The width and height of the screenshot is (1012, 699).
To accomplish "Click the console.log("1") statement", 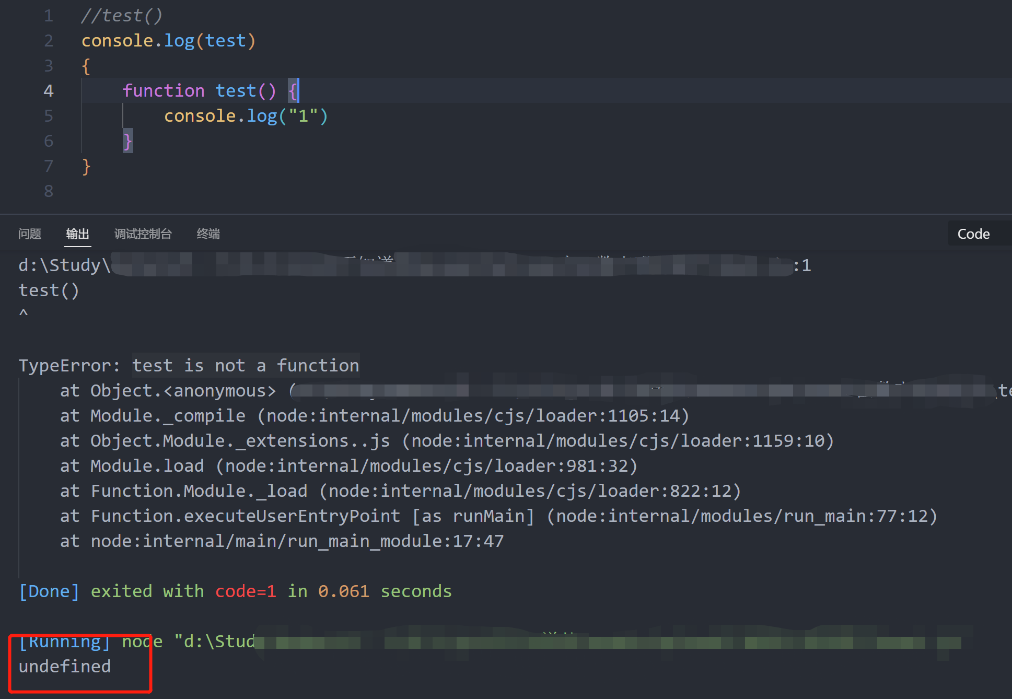I will [x=246, y=116].
